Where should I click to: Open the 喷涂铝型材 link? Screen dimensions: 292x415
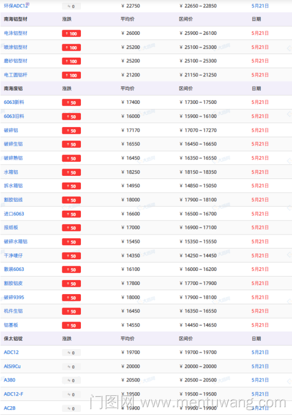point(16,47)
